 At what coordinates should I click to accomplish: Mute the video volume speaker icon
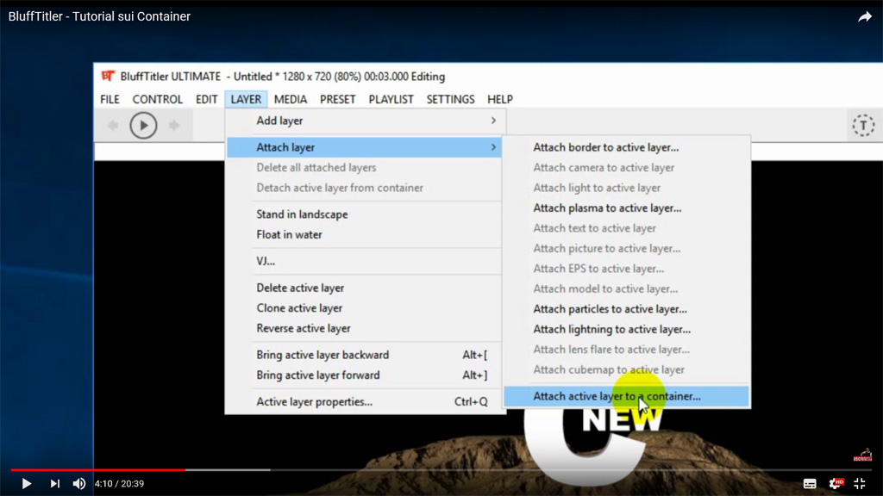click(79, 484)
